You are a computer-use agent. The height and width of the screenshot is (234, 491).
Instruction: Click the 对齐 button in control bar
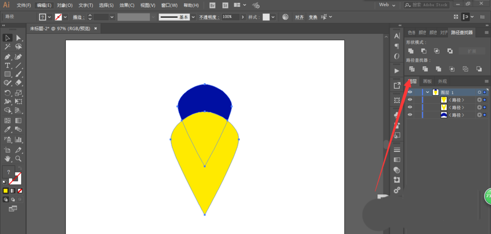click(x=300, y=17)
